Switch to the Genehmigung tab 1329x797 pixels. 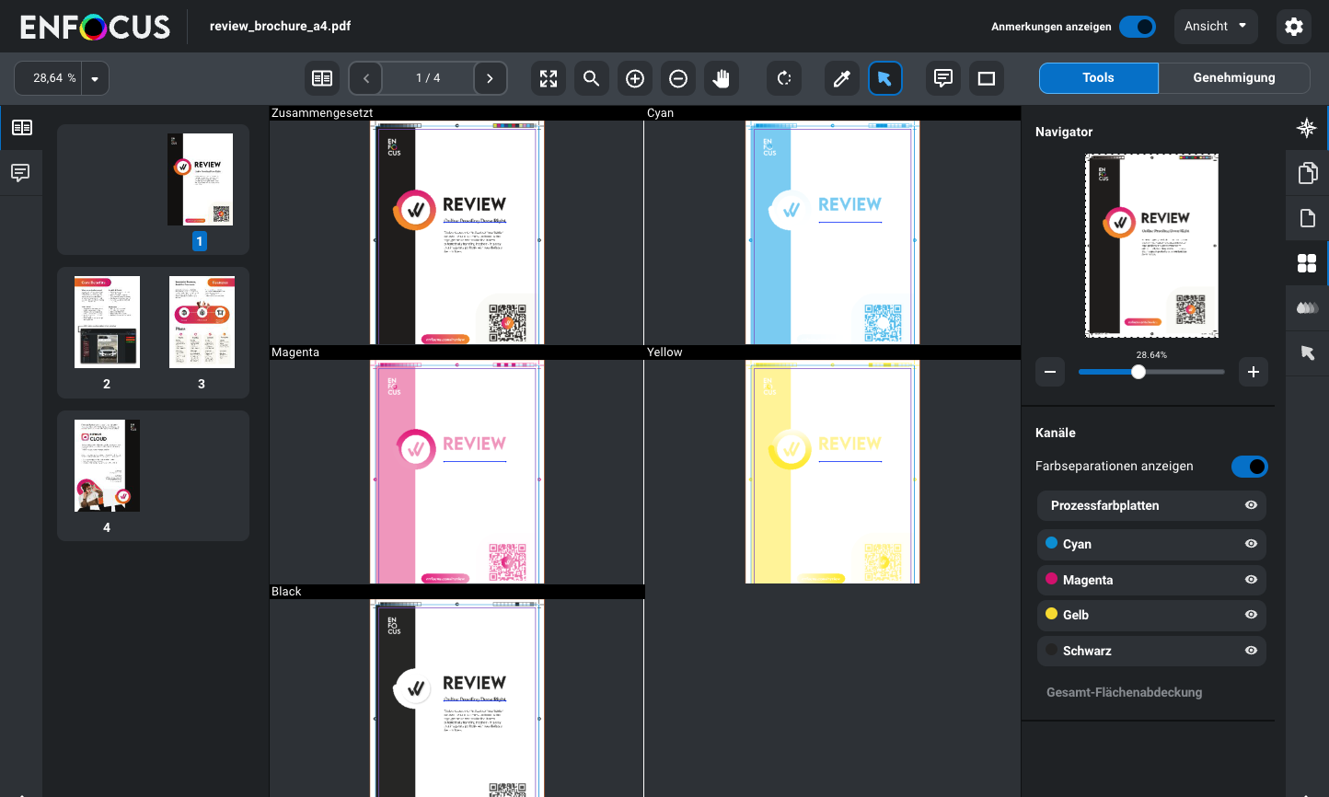click(1234, 78)
